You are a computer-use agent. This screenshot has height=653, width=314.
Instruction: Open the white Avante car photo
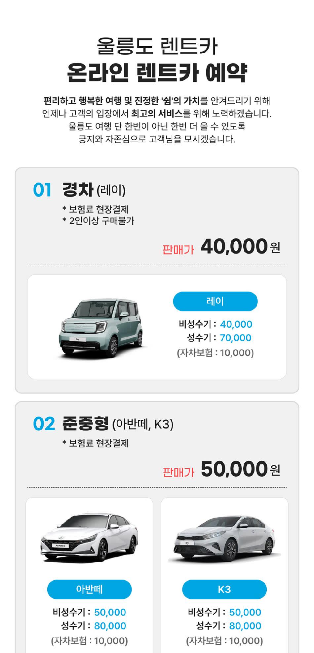coord(89,537)
